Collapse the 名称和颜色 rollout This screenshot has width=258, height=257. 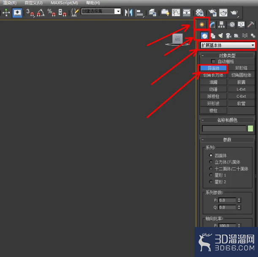coord(227,120)
